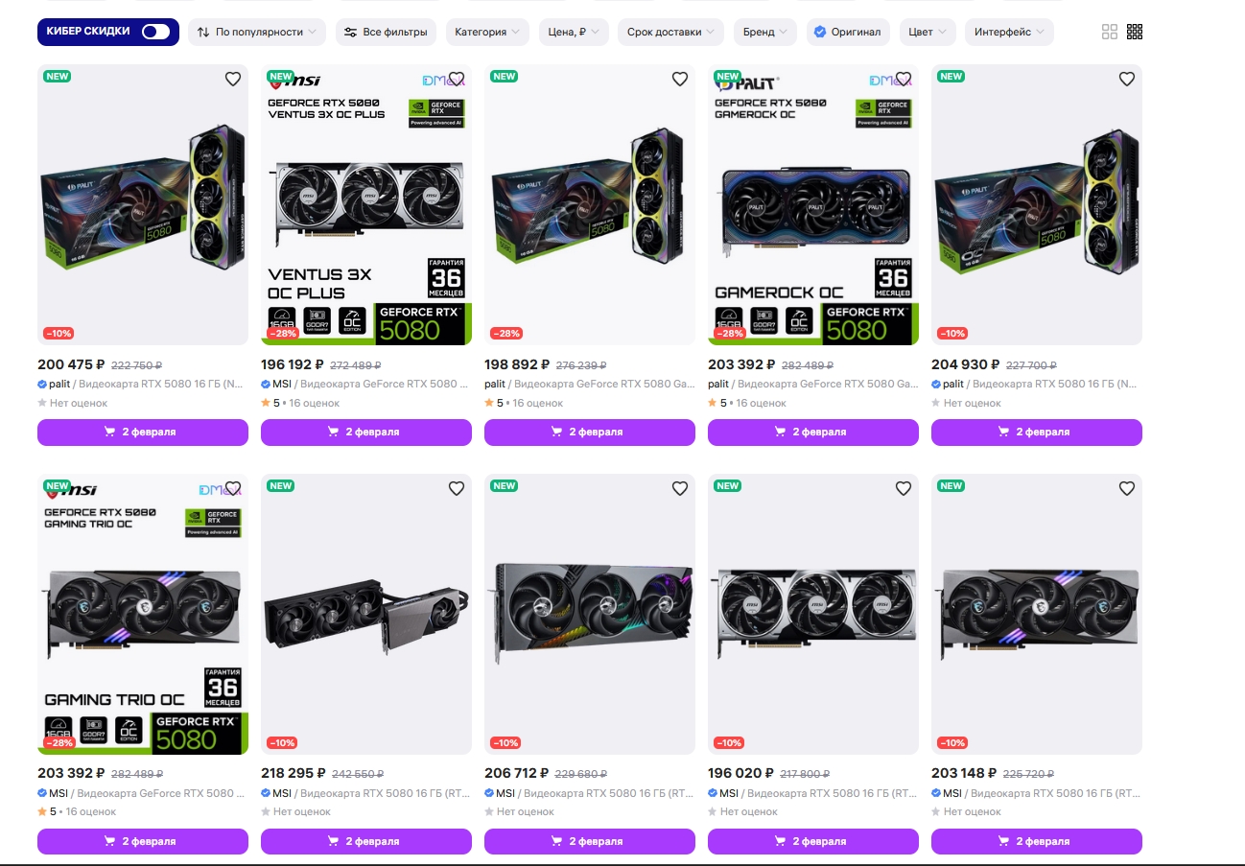
Task: Click heart icon on 203 148 ₽ MSI card
Action: [x=1127, y=488]
